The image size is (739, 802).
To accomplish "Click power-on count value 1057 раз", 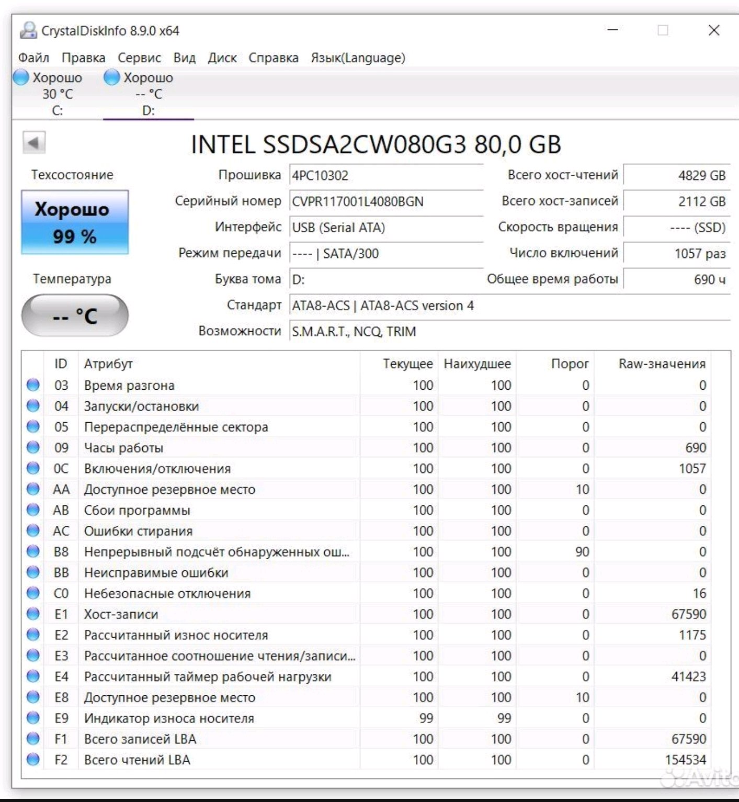I will point(677,254).
